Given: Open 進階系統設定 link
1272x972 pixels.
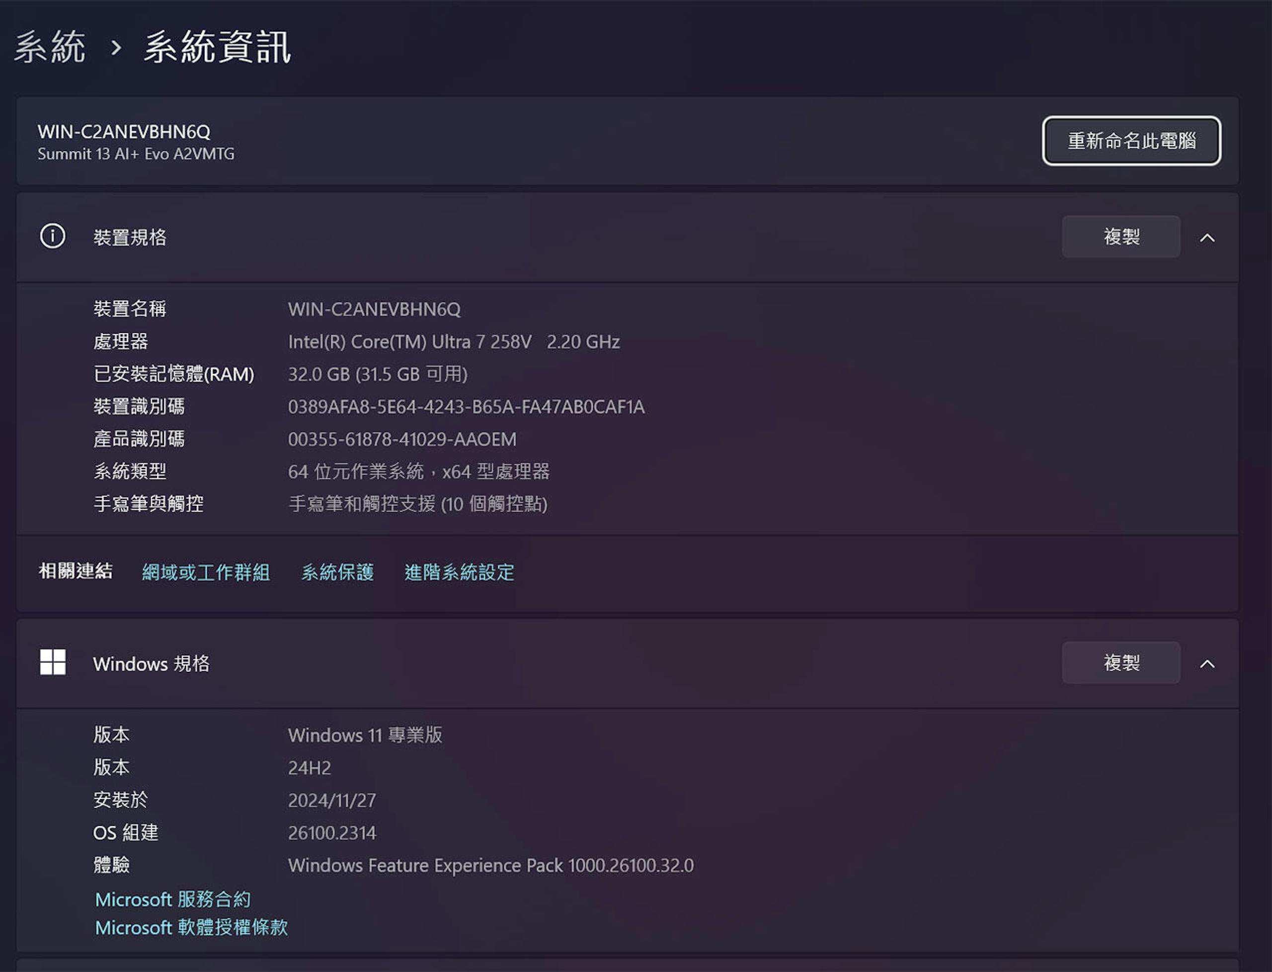Looking at the screenshot, I should pos(459,572).
